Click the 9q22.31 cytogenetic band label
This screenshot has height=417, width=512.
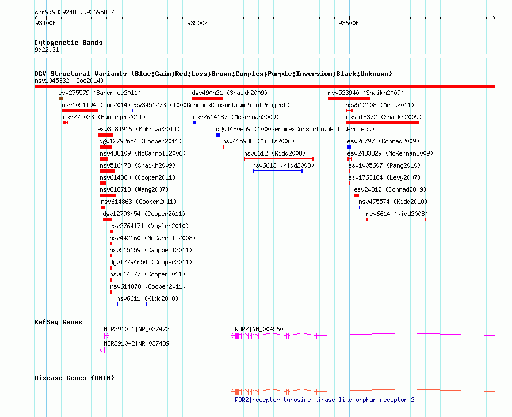point(47,50)
